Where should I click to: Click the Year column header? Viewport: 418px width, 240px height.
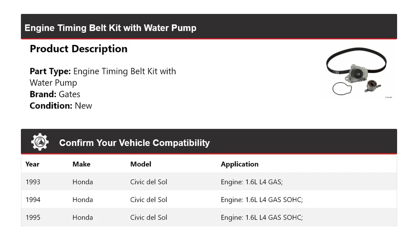pos(32,164)
